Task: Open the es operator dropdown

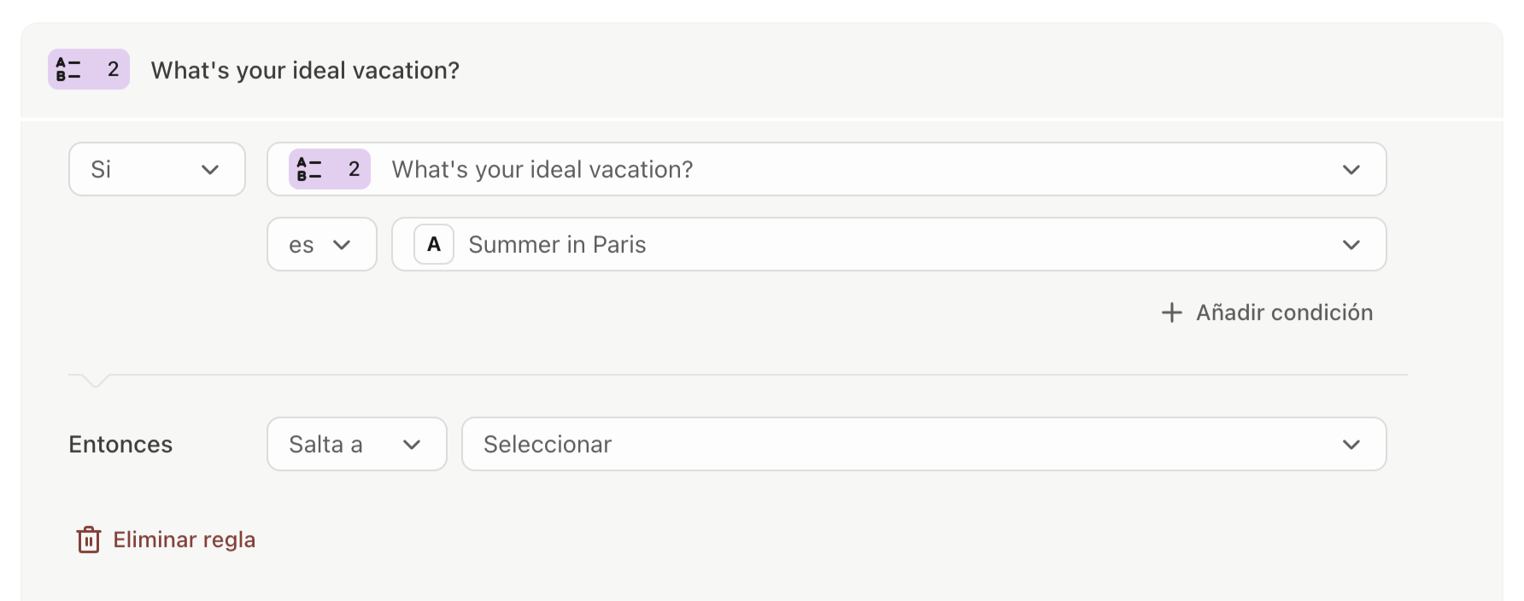Action: click(321, 245)
